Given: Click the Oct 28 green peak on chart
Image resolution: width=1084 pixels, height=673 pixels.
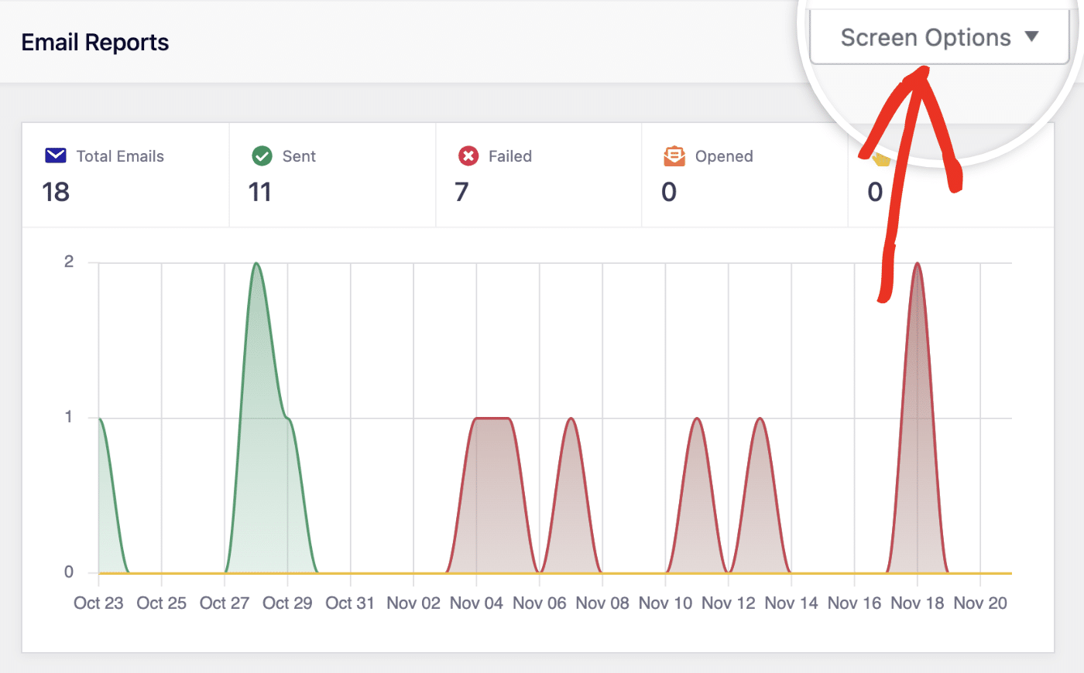Looking at the screenshot, I should point(256,265).
